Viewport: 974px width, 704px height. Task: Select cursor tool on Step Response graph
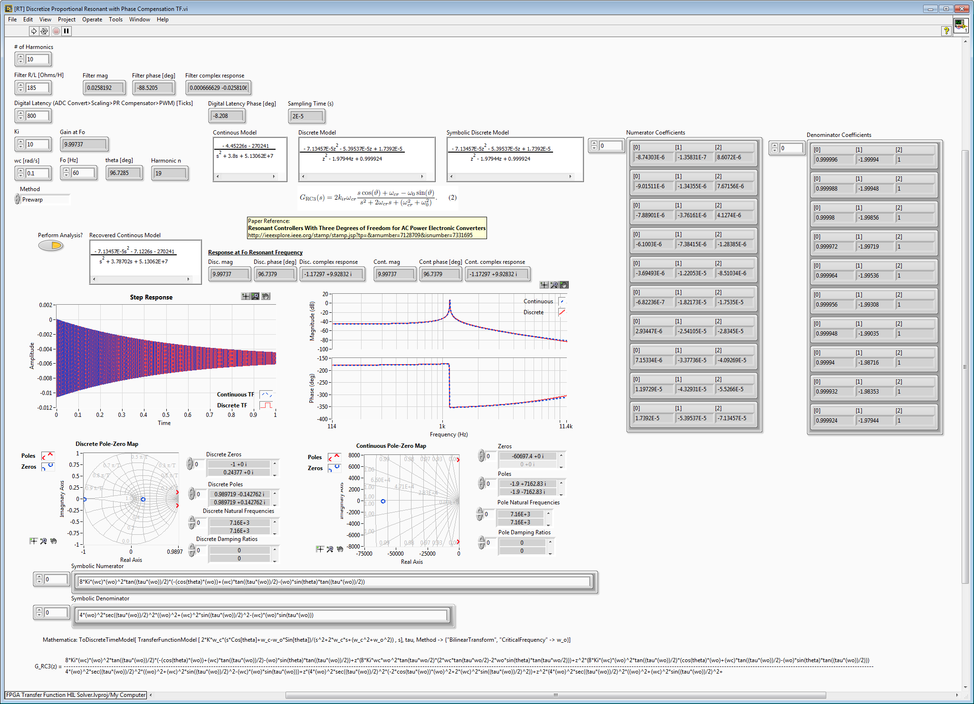tap(246, 296)
